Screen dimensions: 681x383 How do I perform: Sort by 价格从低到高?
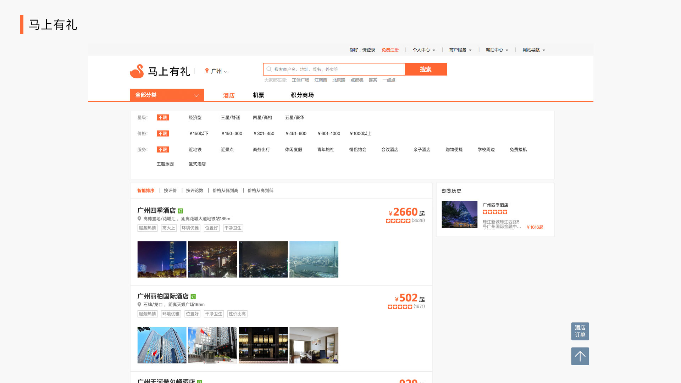[x=225, y=191]
